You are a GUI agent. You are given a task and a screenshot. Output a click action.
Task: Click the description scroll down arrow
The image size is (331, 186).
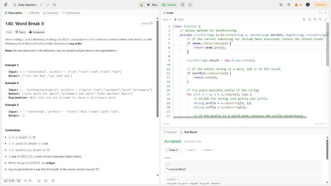[158, 175]
